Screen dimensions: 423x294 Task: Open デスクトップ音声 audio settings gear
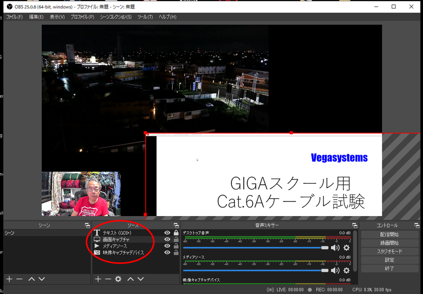[x=346, y=248]
